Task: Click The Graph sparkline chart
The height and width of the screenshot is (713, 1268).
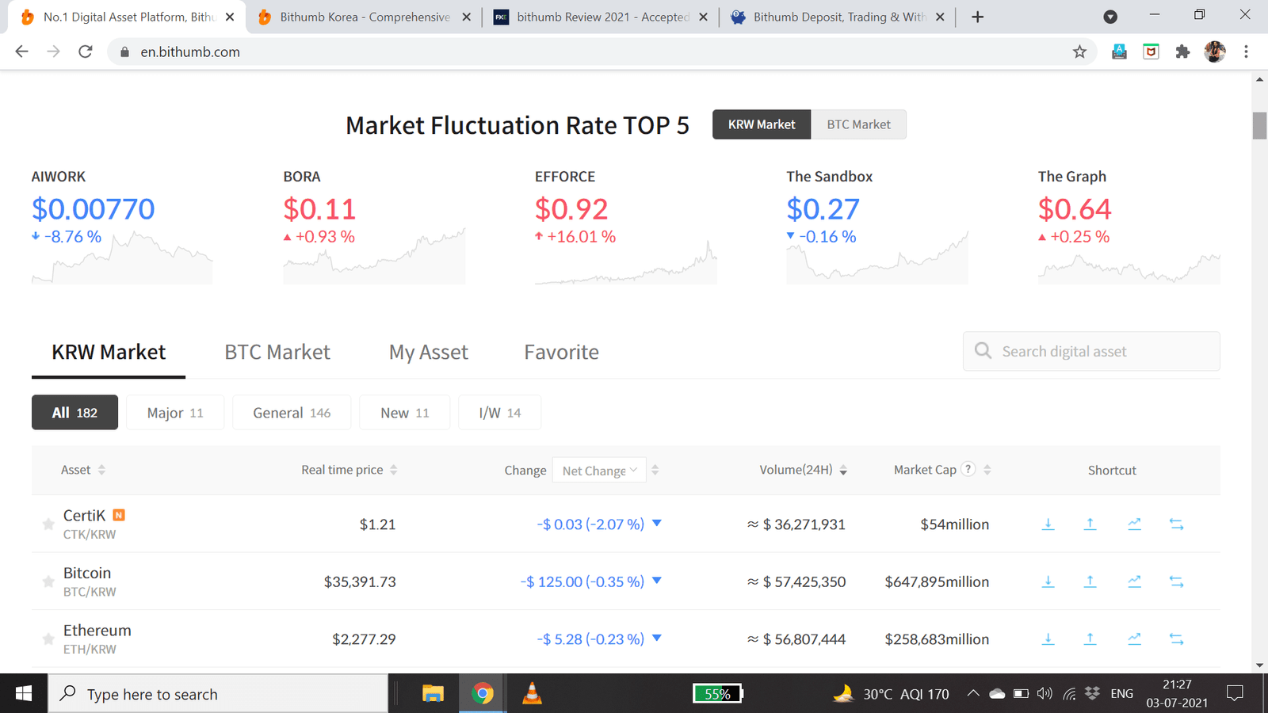Action: [x=1129, y=268]
